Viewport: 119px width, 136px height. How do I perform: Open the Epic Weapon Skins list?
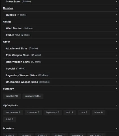pos(60,55)
